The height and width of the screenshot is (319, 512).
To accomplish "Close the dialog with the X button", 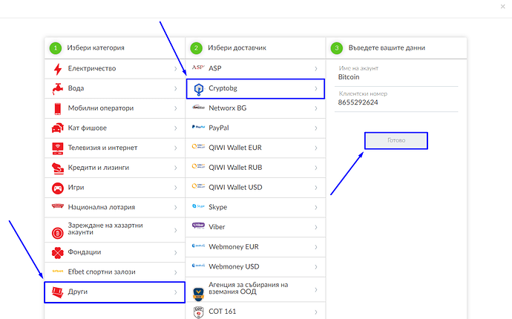I will click(503, 7).
